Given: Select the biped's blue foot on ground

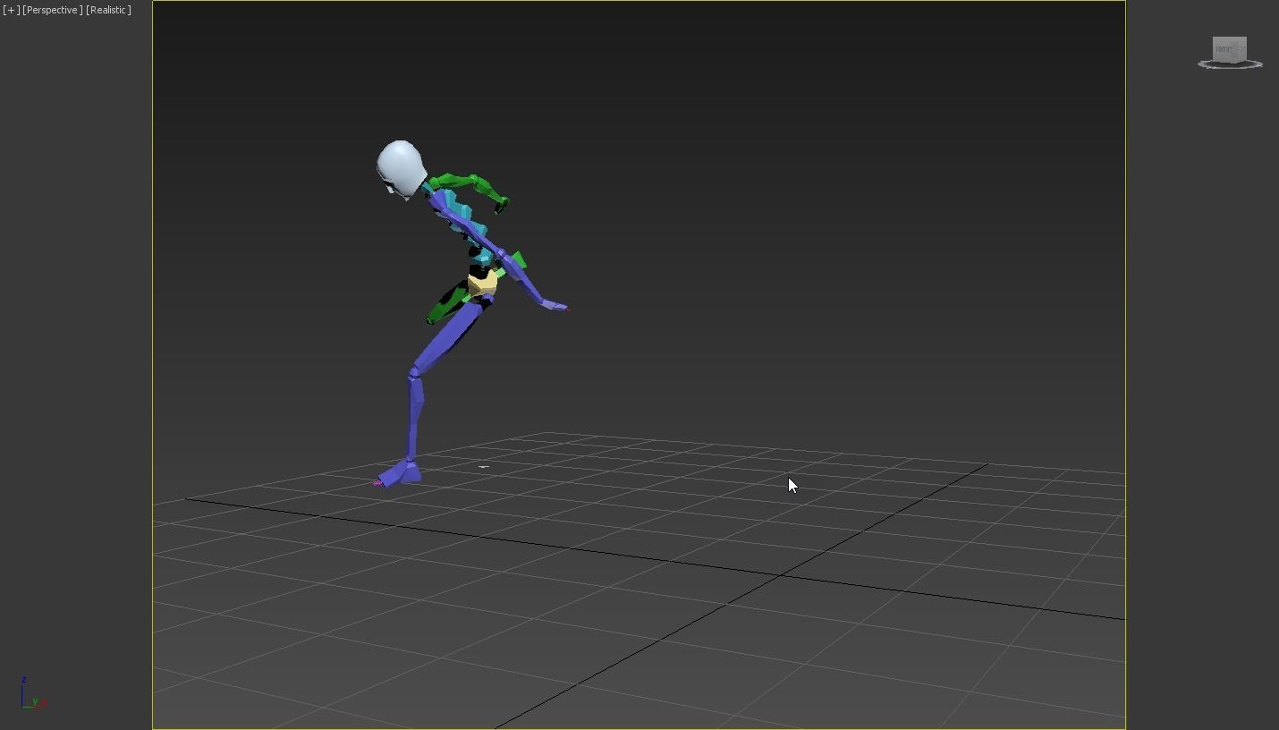Looking at the screenshot, I should pos(400,472).
